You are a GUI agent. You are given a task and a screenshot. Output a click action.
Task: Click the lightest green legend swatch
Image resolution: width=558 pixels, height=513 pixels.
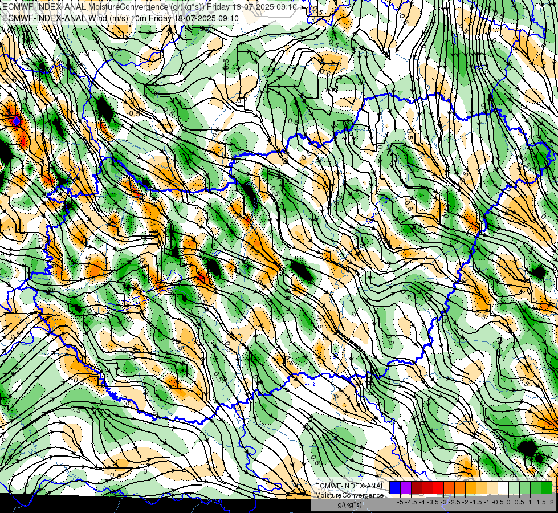click(x=514, y=487)
